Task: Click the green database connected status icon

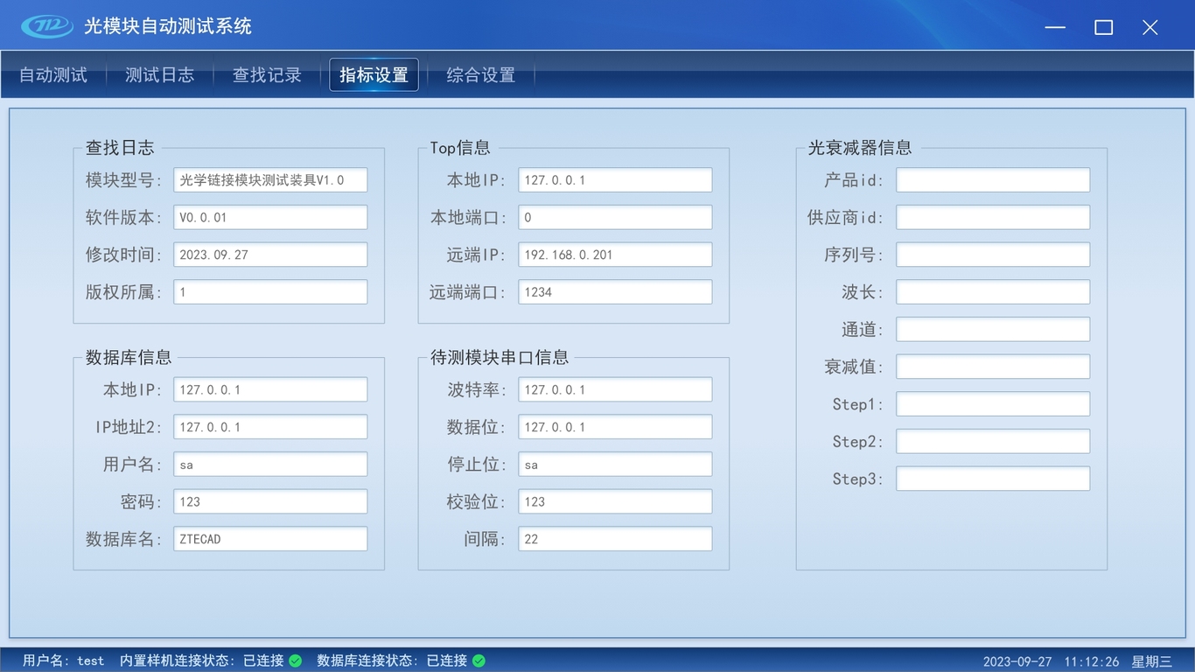Action: tap(479, 661)
